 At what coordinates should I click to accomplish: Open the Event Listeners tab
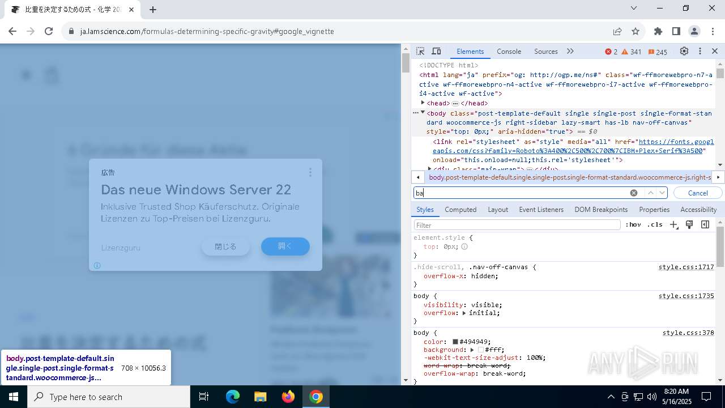coord(541,209)
